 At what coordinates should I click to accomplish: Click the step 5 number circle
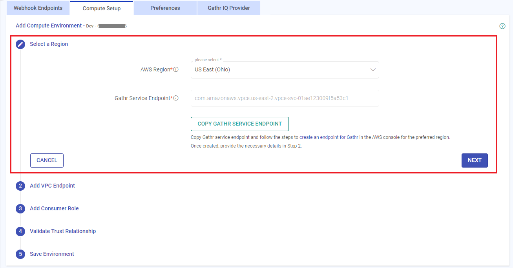pyautogui.click(x=20, y=254)
